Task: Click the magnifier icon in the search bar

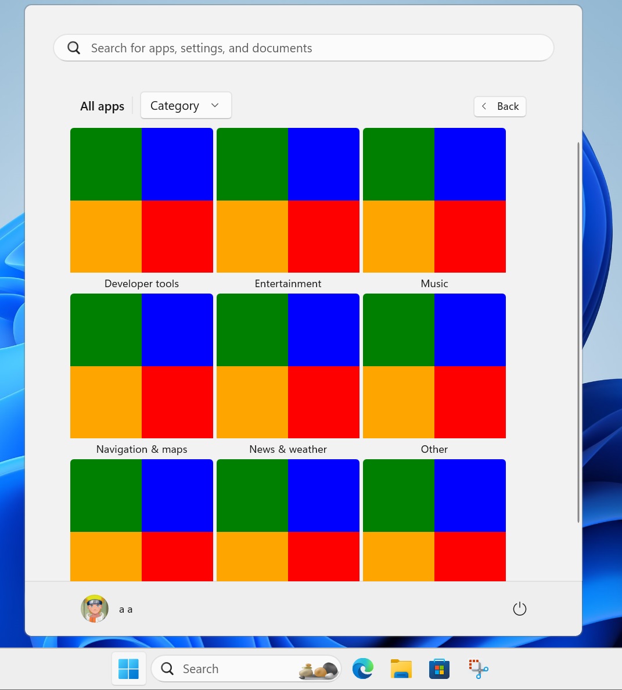Action: click(74, 48)
